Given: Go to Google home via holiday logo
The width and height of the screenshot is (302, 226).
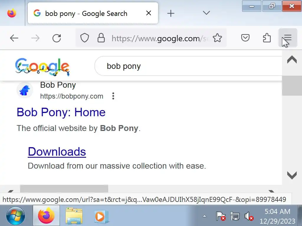Looking at the screenshot, I should coord(42,67).
